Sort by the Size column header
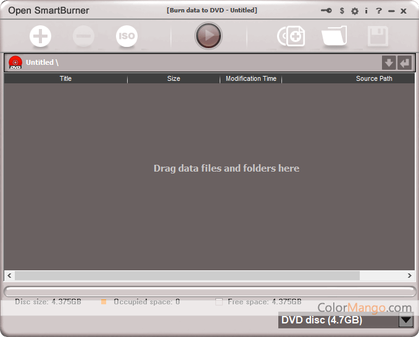Image resolution: width=419 pixels, height=337 pixels. point(173,78)
